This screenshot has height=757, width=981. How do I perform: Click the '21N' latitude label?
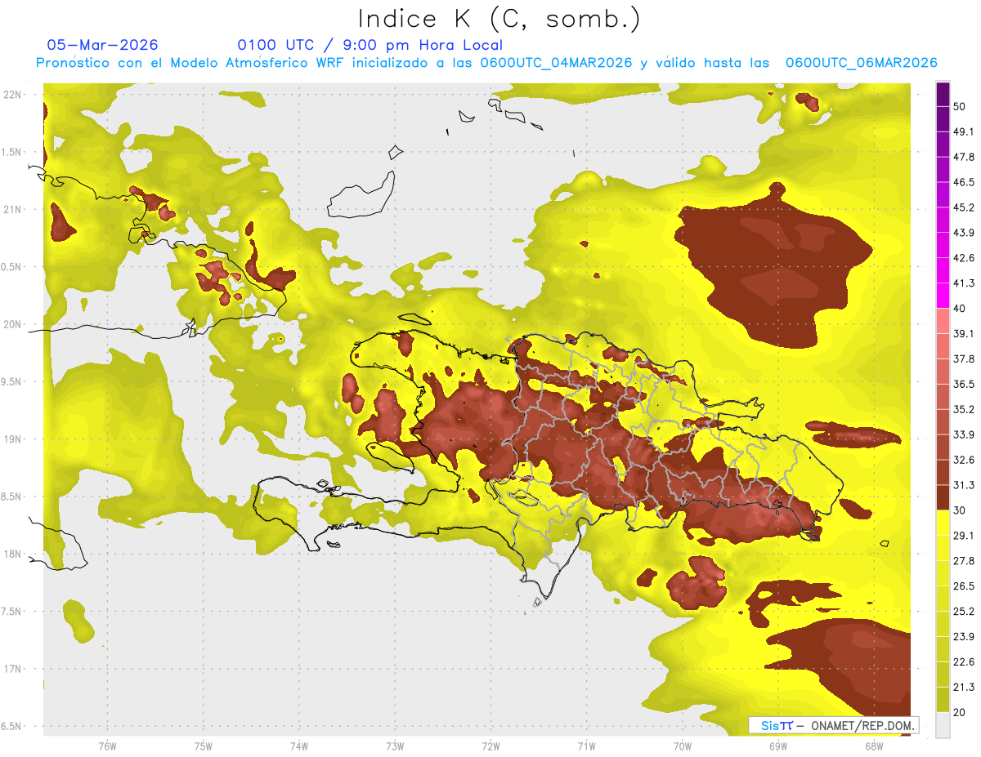pos(12,209)
